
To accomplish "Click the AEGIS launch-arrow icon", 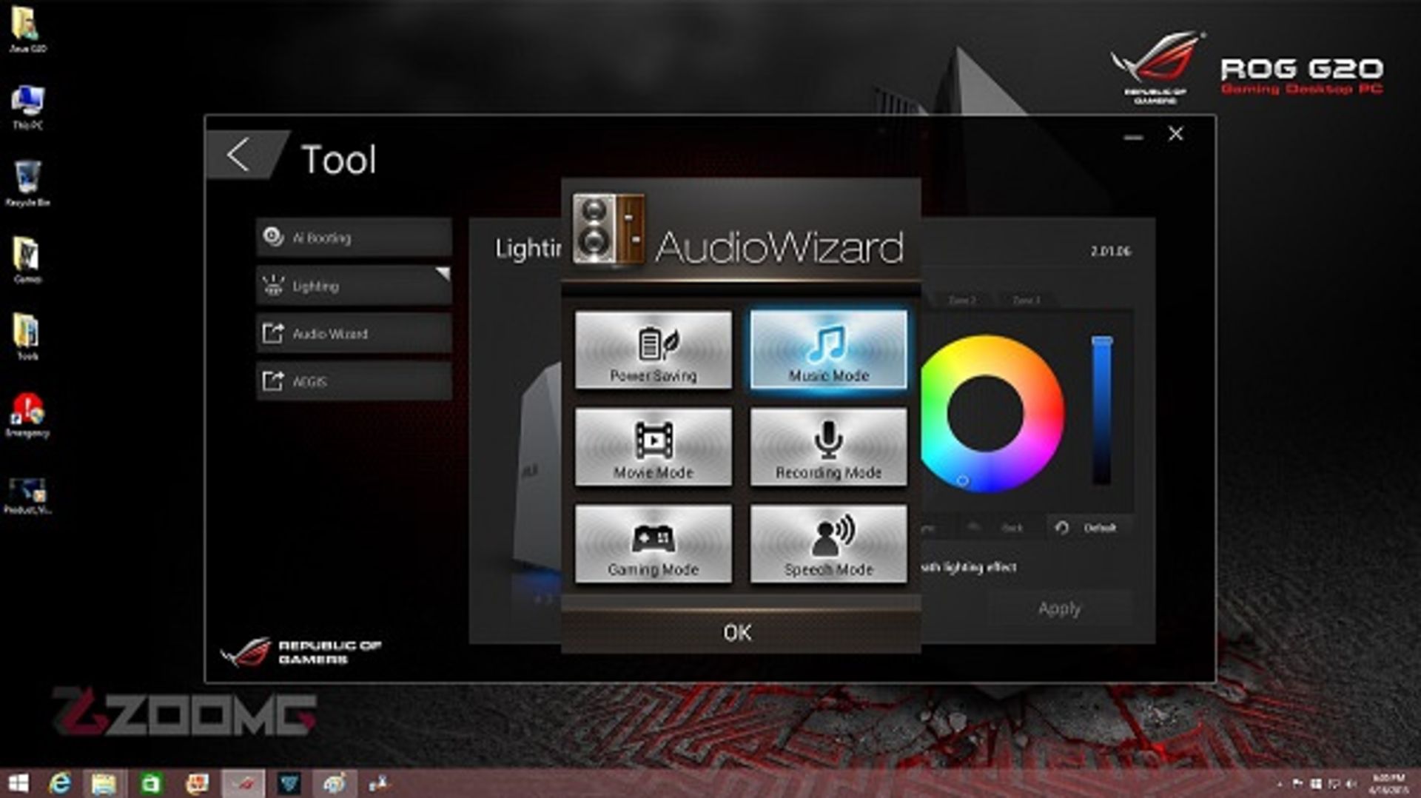I will tap(273, 381).
